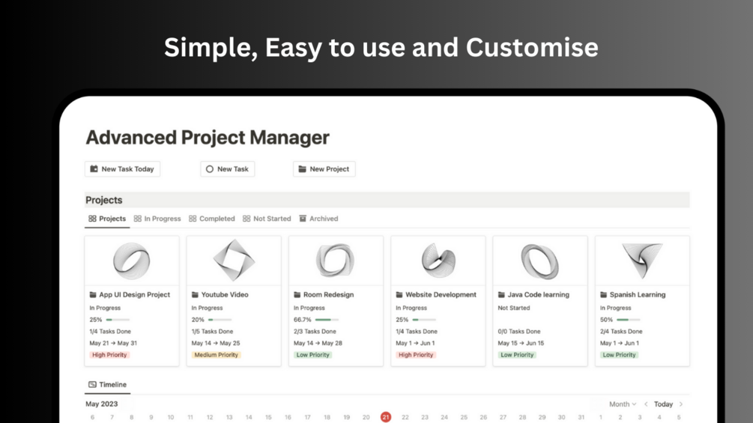Advance timeline with next arrow
The height and width of the screenshot is (423, 753).
[x=681, y=404]
